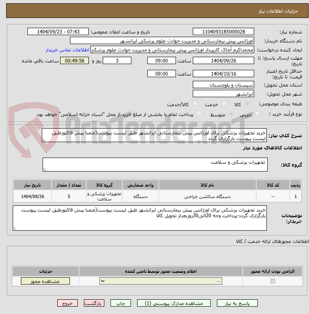Click the جزئیات column header in permits table
The width and height of the screenshot is (309, 314).
click(x=45, y=272)
